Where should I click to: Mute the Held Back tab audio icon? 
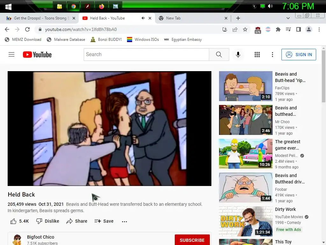[143, 18]
